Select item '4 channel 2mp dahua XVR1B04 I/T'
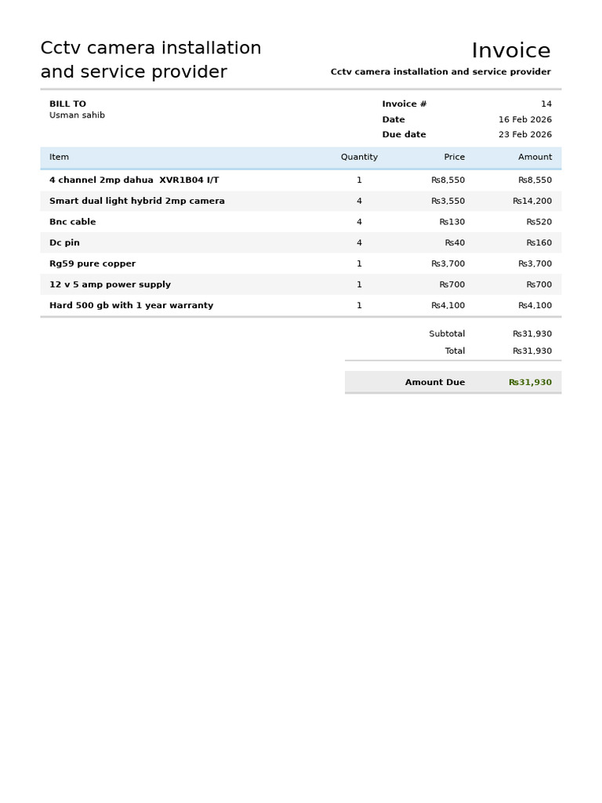The width and height of the screenshot is (602, 803). (x=134, y=180)
